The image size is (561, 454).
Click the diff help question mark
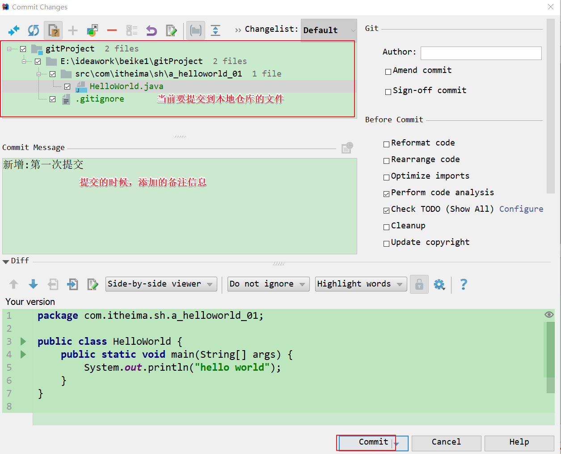pos(464,284)
